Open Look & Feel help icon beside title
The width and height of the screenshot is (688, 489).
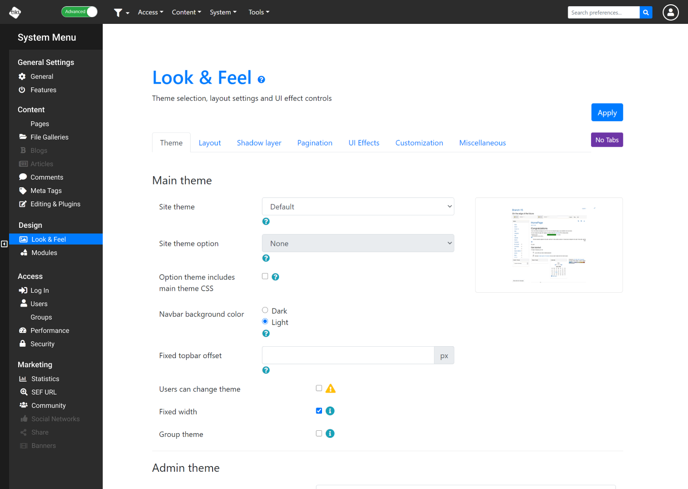(261, 80)
